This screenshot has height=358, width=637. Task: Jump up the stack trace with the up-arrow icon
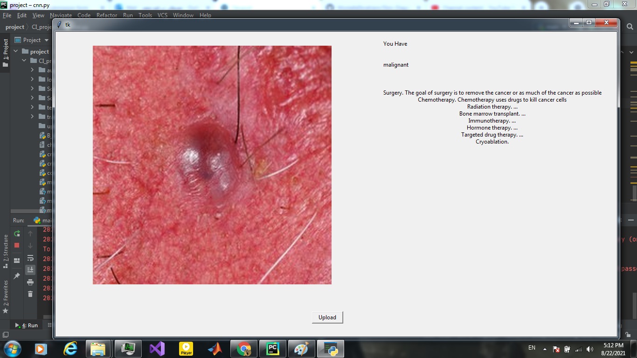(x=29, y=233)
